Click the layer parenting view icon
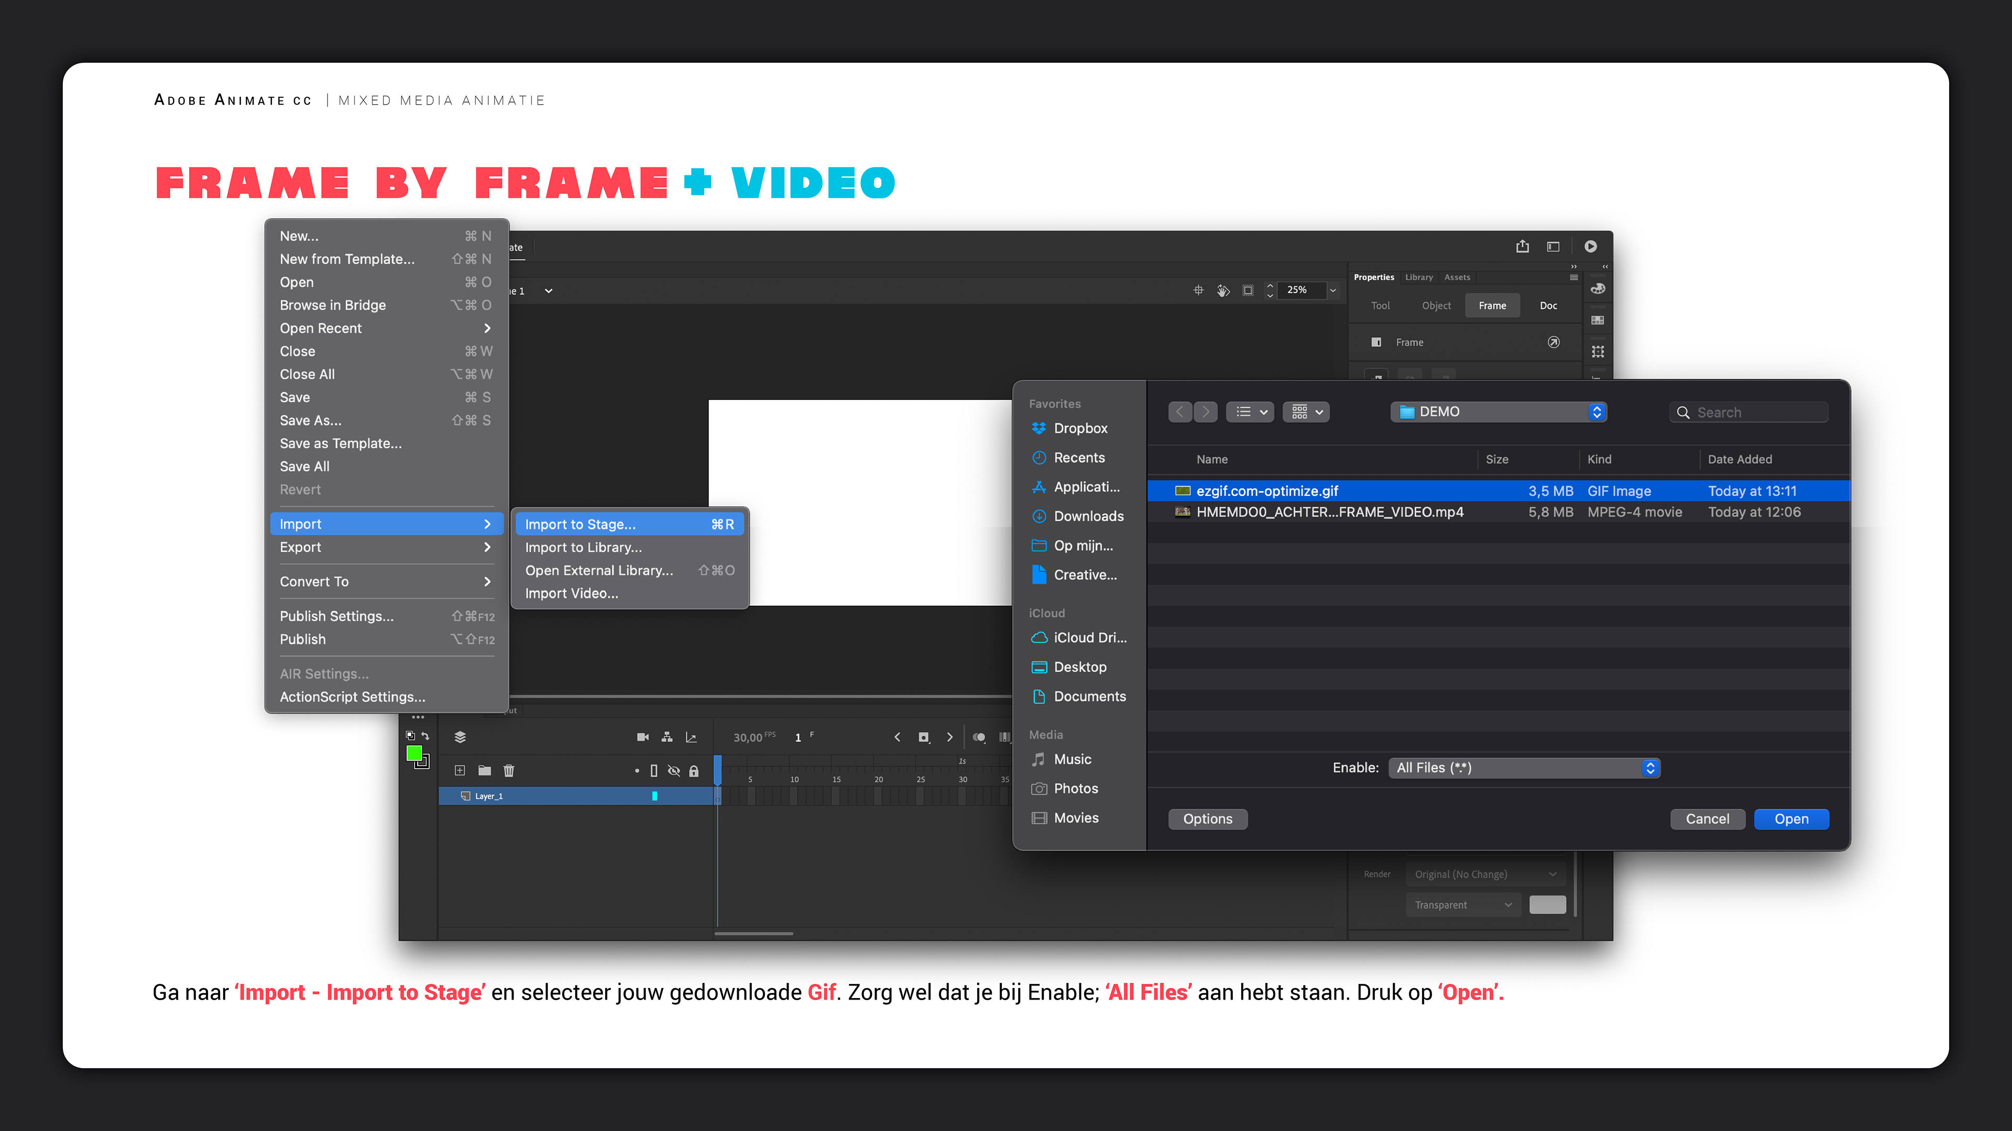Image resolution: width=2012 pixels, height=1131 pixels. [x=666, y=737]
